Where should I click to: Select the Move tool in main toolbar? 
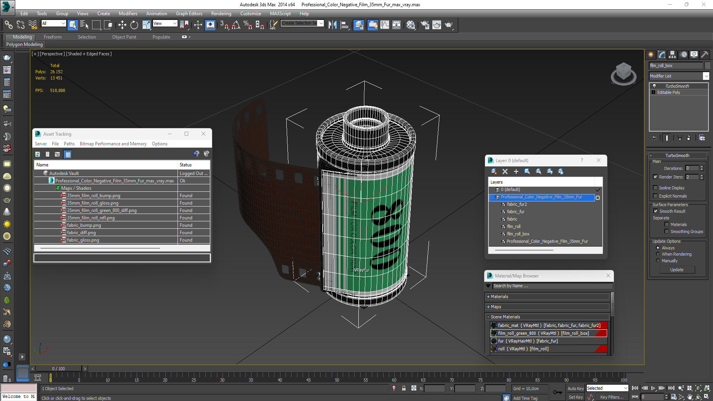(x=122, y=25)
